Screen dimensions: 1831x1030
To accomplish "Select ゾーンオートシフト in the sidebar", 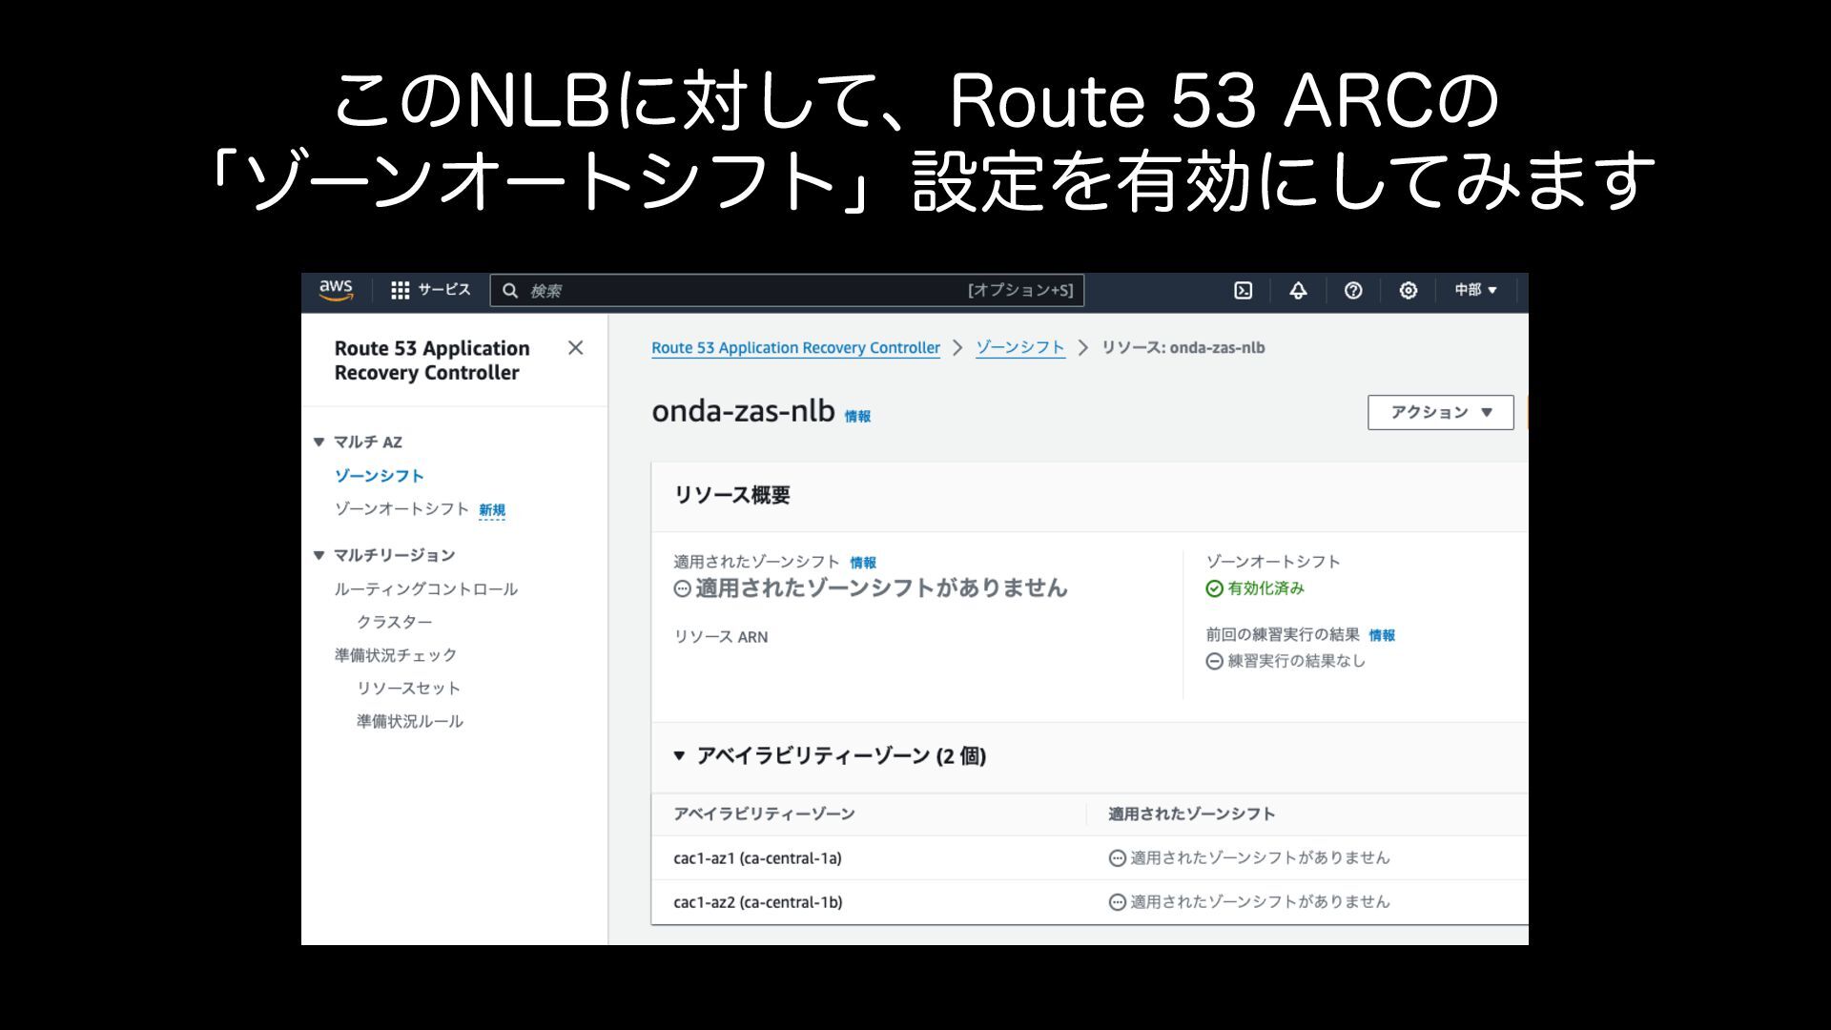I will [x=401, y=509].
